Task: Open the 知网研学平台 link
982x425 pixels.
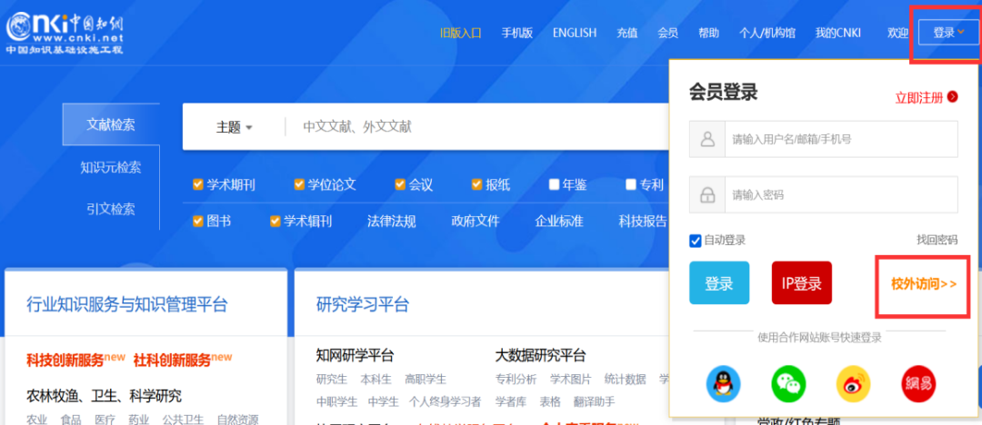Action: click(x=356, y=356)
